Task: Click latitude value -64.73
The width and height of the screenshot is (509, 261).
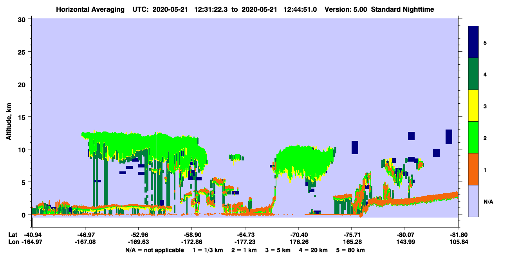Action: [x=245, y=235]
